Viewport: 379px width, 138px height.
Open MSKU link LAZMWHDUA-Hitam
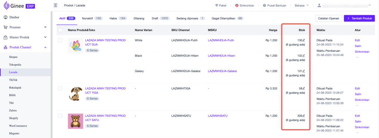[x=221, y=55]
